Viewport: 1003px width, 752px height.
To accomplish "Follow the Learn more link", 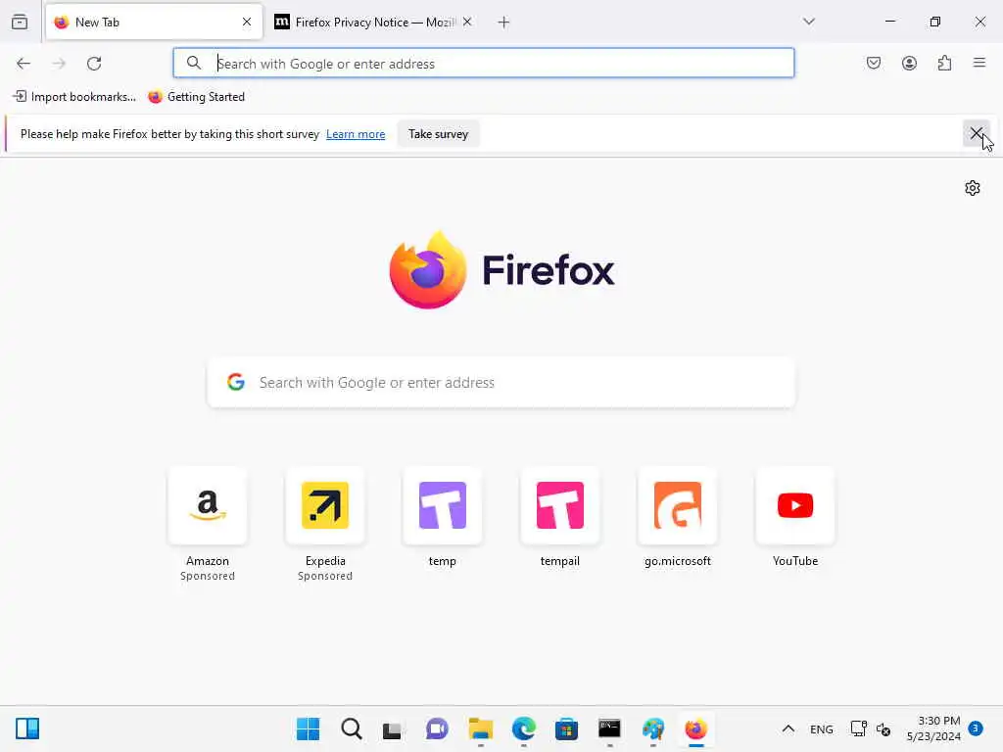I will pos(356,134).
